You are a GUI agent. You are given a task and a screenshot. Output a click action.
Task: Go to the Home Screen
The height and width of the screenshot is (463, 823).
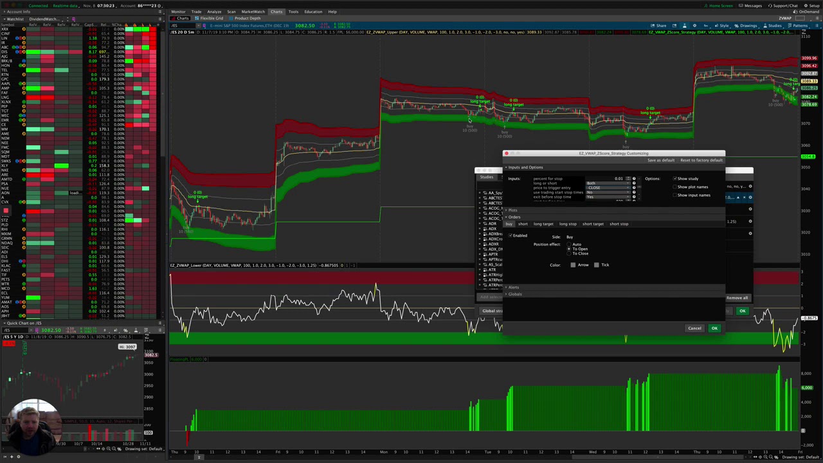pos(718,6)
